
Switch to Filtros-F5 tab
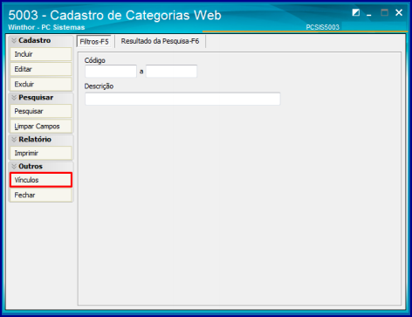94,42
